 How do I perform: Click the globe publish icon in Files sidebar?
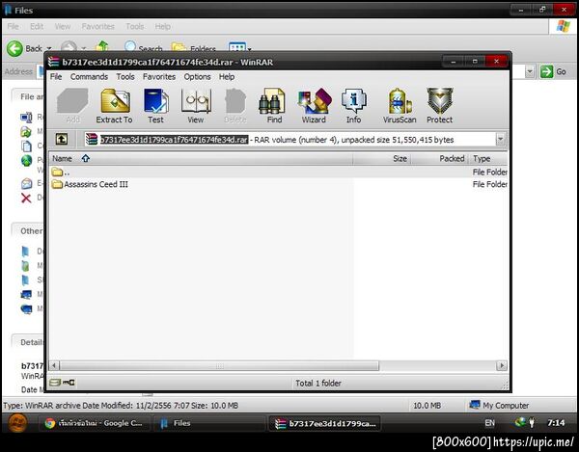click(x=26, y=161)
